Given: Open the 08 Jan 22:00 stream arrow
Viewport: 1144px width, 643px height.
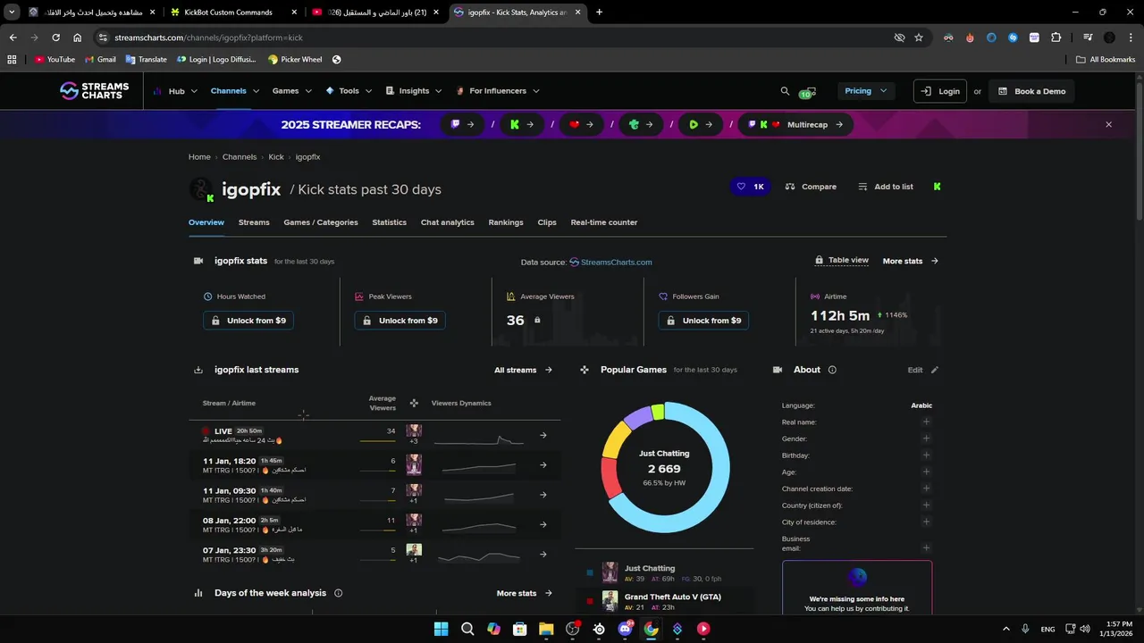Looking at the screenshot, I should pos(543,524).
